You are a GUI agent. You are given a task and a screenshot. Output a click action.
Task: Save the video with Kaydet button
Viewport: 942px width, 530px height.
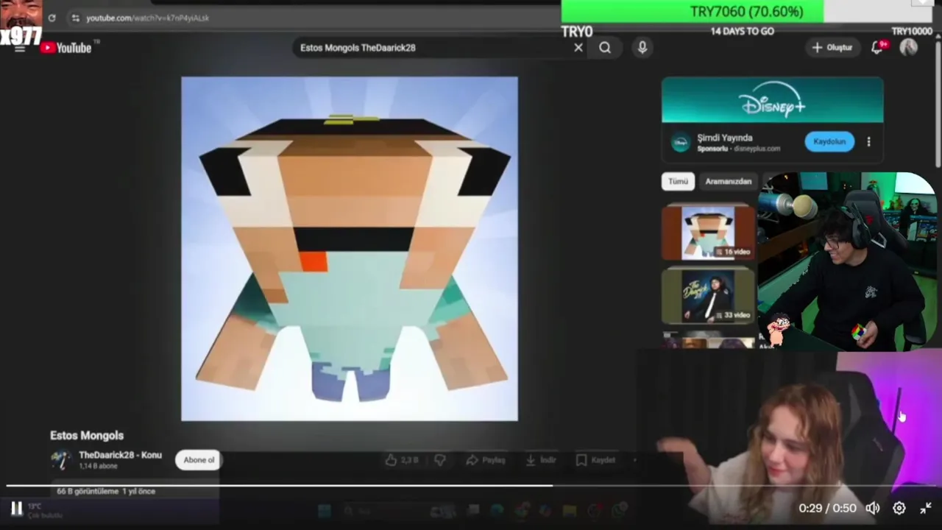point(595,460)
